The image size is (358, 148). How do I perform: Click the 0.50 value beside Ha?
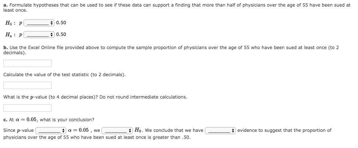61,34
